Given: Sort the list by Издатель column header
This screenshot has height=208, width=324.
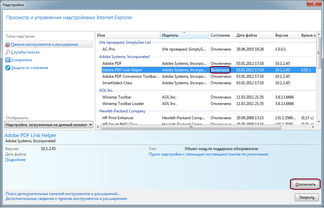Looking at the screenshot, I should [x=184, y=35].
